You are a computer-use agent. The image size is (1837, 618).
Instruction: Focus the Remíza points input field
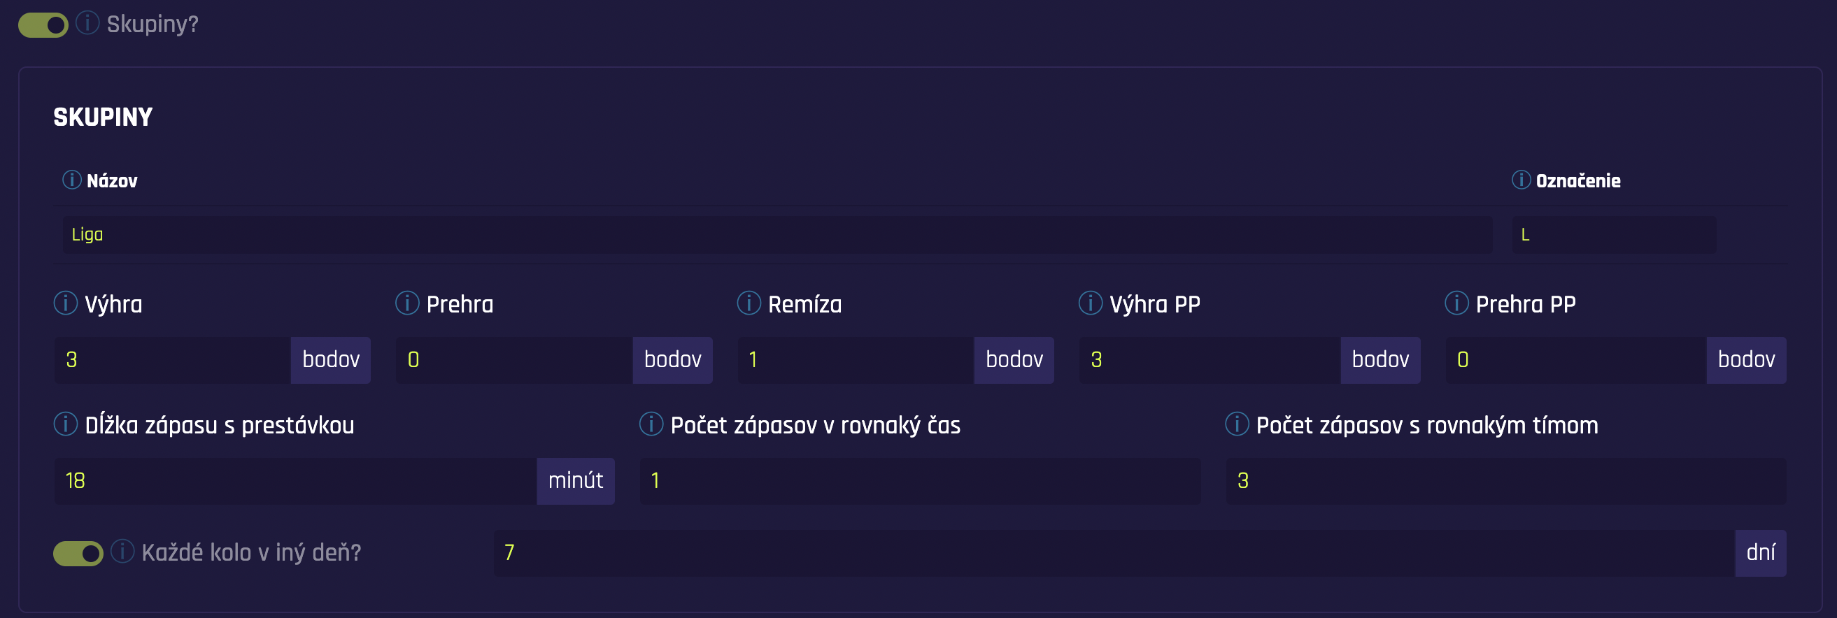[x=856, y=360]
